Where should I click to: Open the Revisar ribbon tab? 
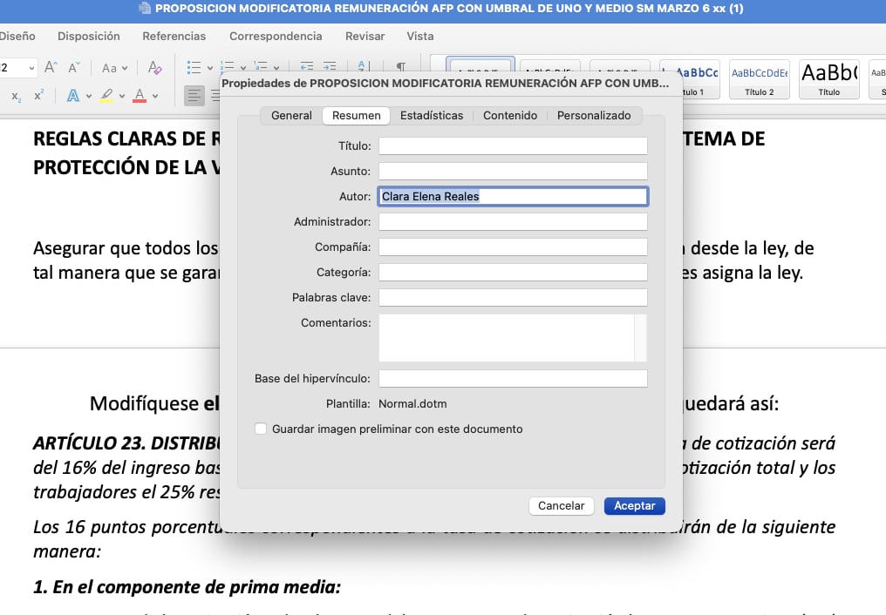365,37
